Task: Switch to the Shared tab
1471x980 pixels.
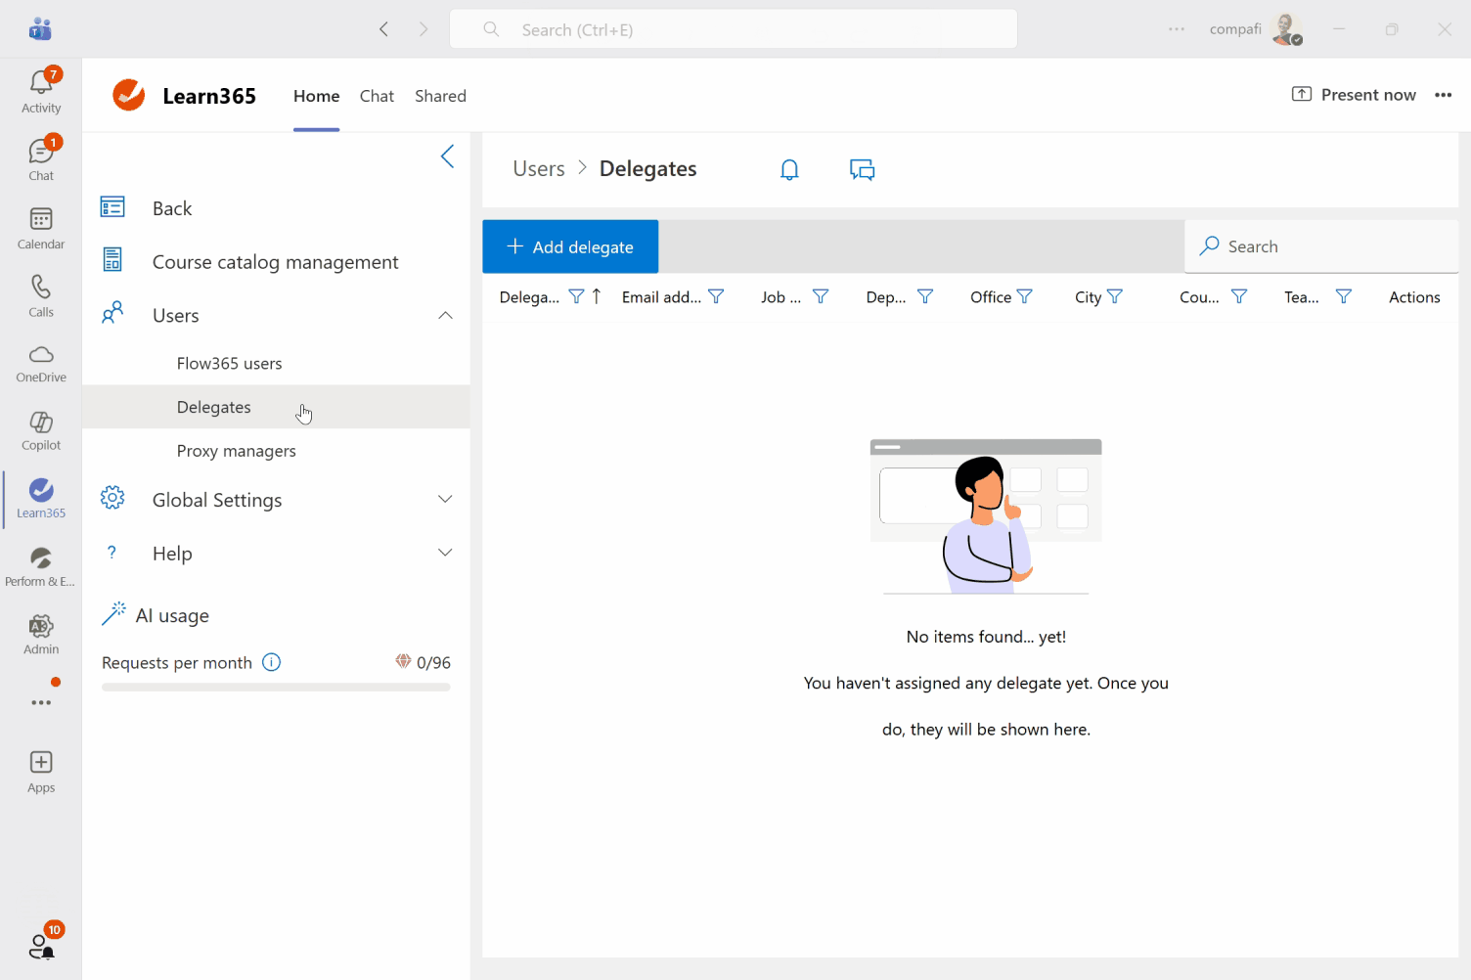Action: (440, 96)
